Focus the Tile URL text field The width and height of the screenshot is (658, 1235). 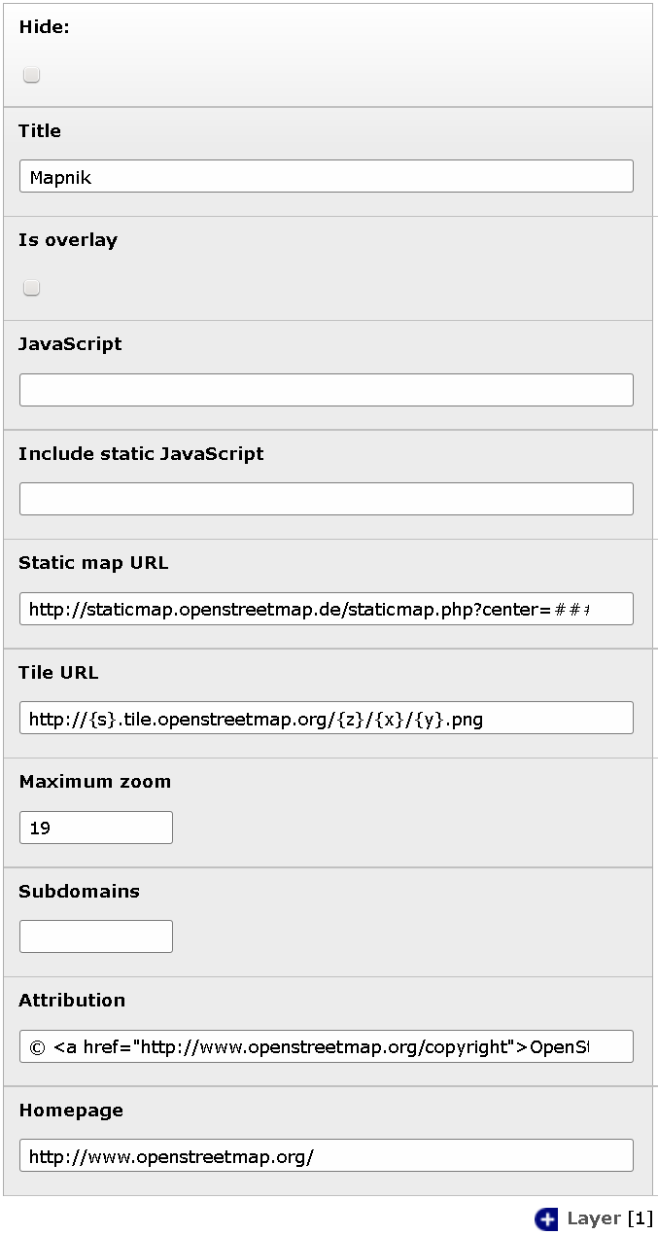click(327, 718)
